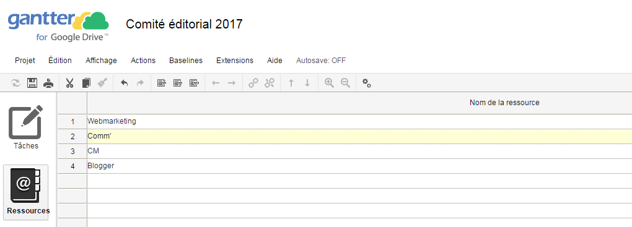
Task: Click the print icon in toolbar
Action: (x=48, y=84)
